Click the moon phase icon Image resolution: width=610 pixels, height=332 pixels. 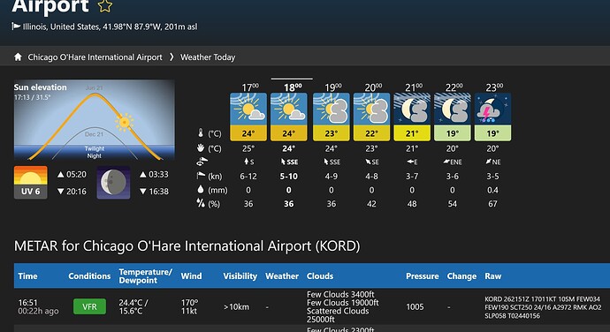click(113, 182)
